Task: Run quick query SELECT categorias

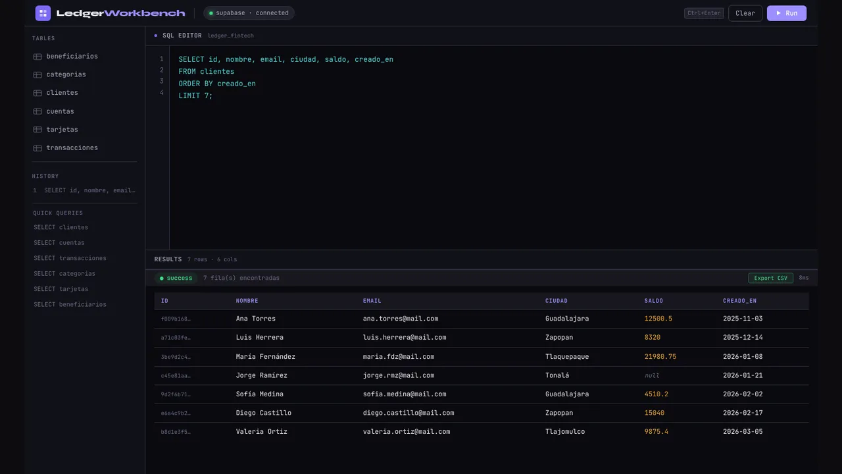Action: click(64, 273)
